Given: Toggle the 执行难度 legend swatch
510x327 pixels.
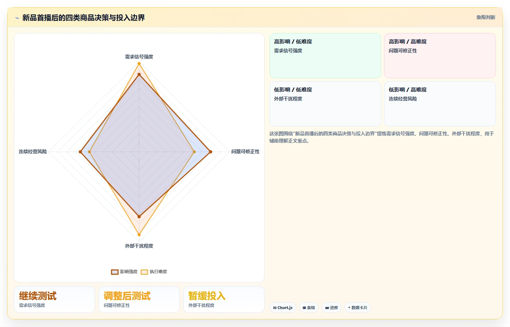Looking at the screenshot, I should pyautogui.click(x=144, y=272).
